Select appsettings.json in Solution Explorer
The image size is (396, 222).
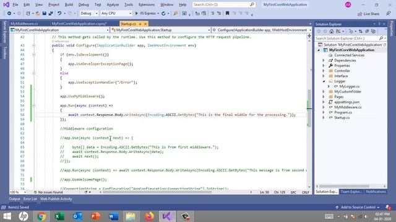pos(346,102)
